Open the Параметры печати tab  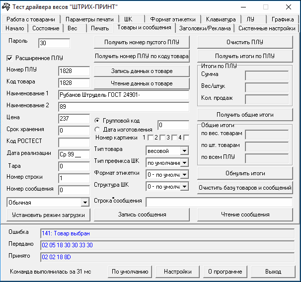(x=89, y=19)
